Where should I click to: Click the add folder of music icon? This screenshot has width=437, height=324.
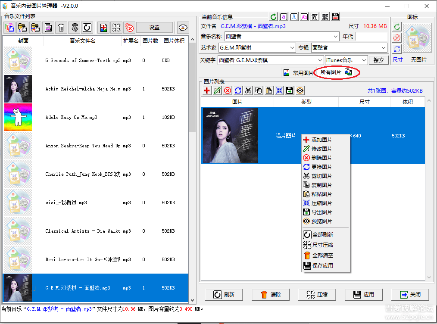[22, 28]
